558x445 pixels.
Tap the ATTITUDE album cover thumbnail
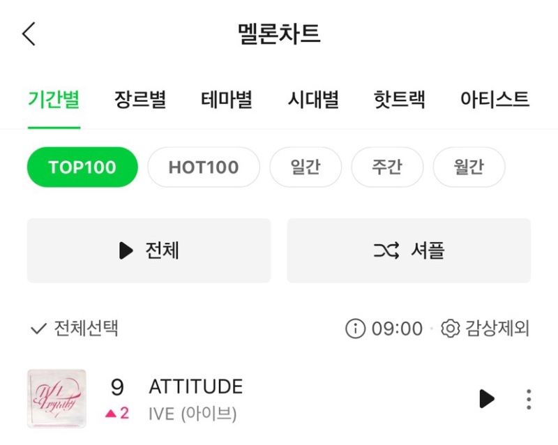pyautogui.click(x=56, y=398)
